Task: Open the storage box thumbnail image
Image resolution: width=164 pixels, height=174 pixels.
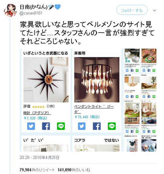Action: click(x=132, y=56)
